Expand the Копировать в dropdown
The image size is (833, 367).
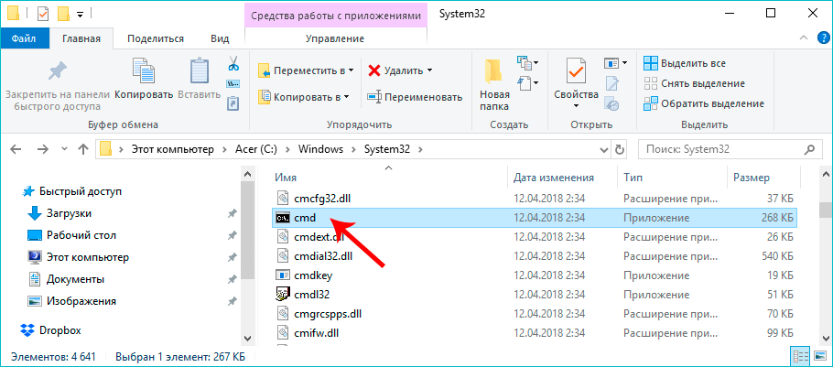click(x=347, y=96)
